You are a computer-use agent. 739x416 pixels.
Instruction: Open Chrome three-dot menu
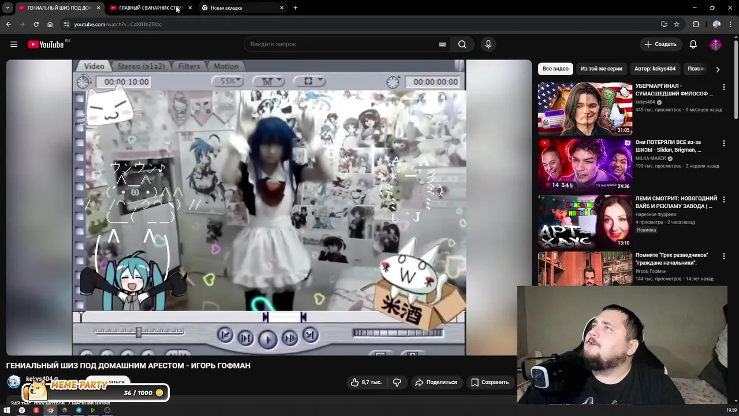click(731, 24)
